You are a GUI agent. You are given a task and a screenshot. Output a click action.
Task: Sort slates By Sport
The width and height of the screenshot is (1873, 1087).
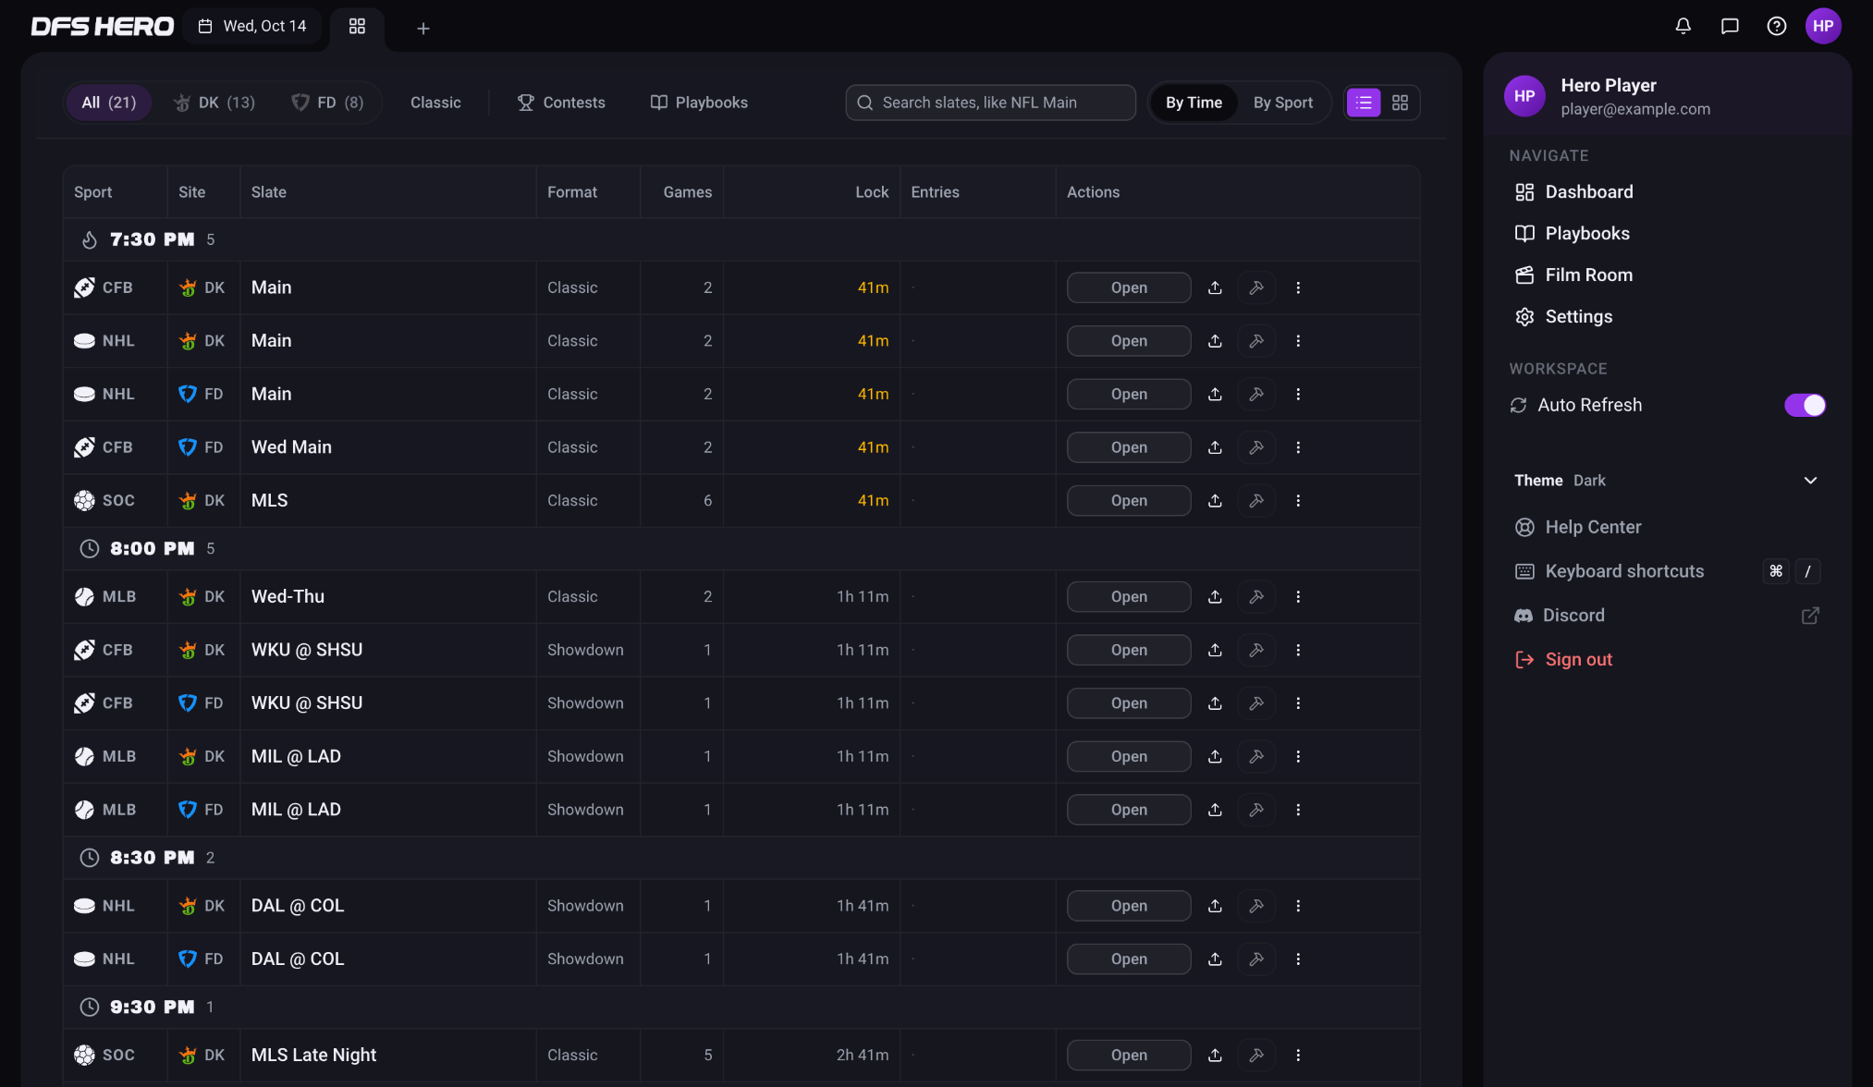(x=1282, y=103)
